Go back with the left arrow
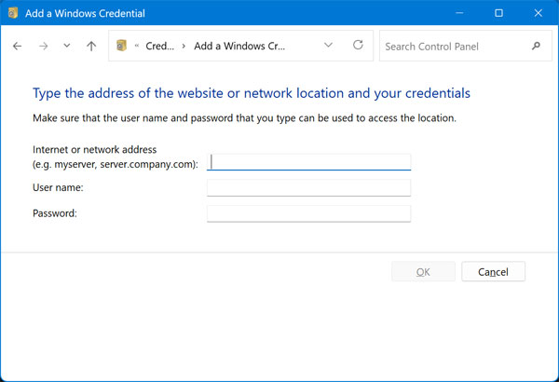The image size is (559, 382). [x=17, y=46]
